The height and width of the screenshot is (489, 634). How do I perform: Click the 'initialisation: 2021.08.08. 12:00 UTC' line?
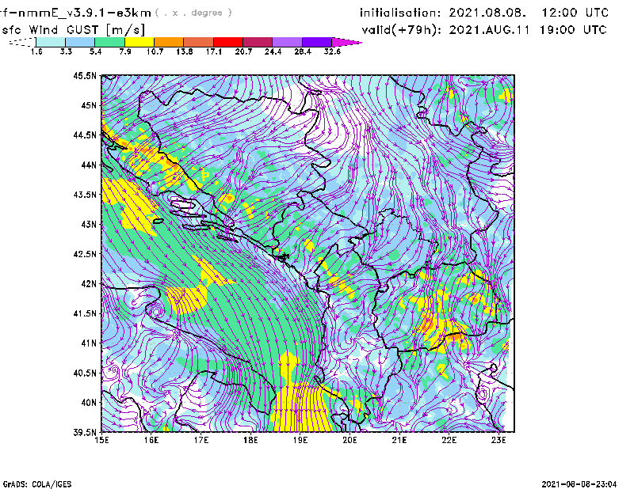pos(484,13)
